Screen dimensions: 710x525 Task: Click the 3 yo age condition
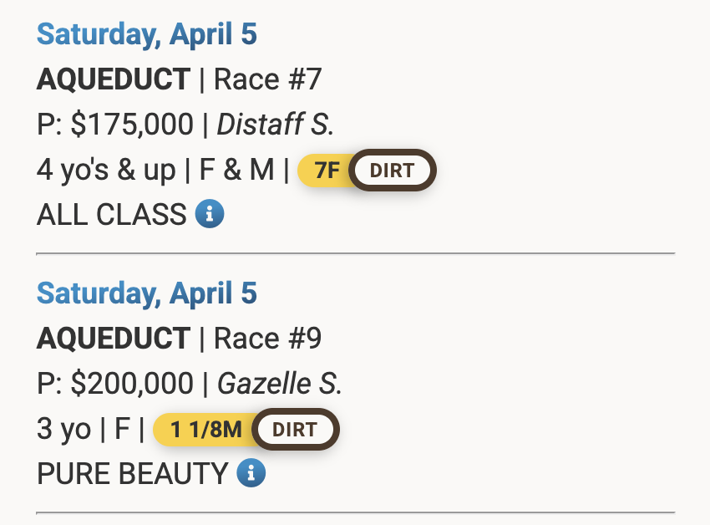click(63, 429)
